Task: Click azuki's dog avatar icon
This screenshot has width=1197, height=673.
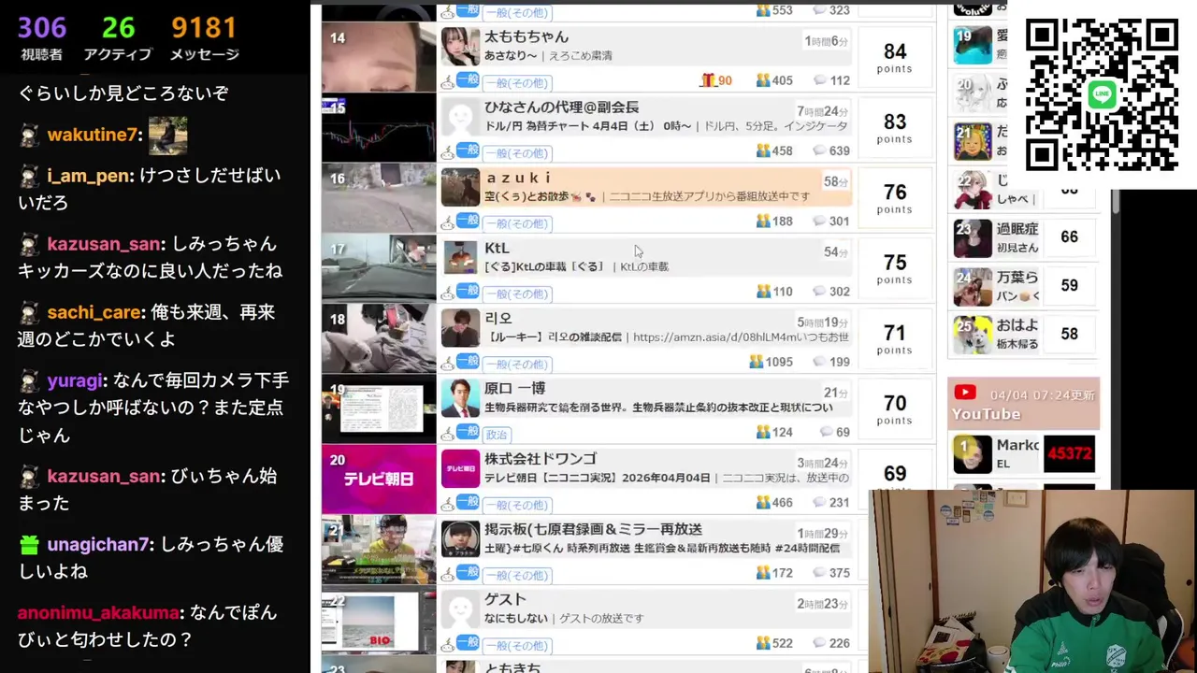Action: click(460, 187)
